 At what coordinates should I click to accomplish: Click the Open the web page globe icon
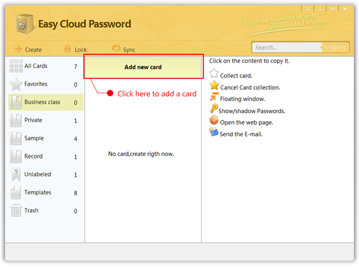[x=214, y=120]
